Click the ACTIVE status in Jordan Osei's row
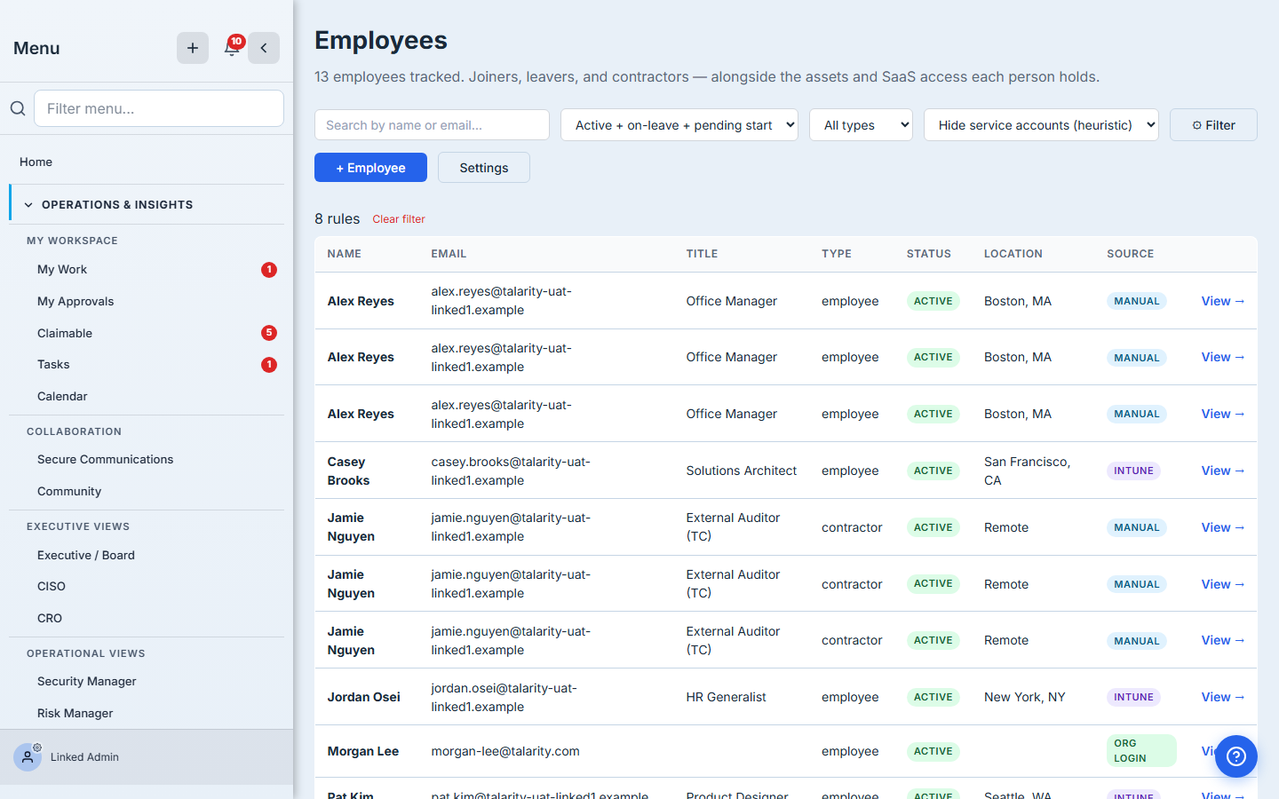The image size is (1279, 799). pos(933,697)
